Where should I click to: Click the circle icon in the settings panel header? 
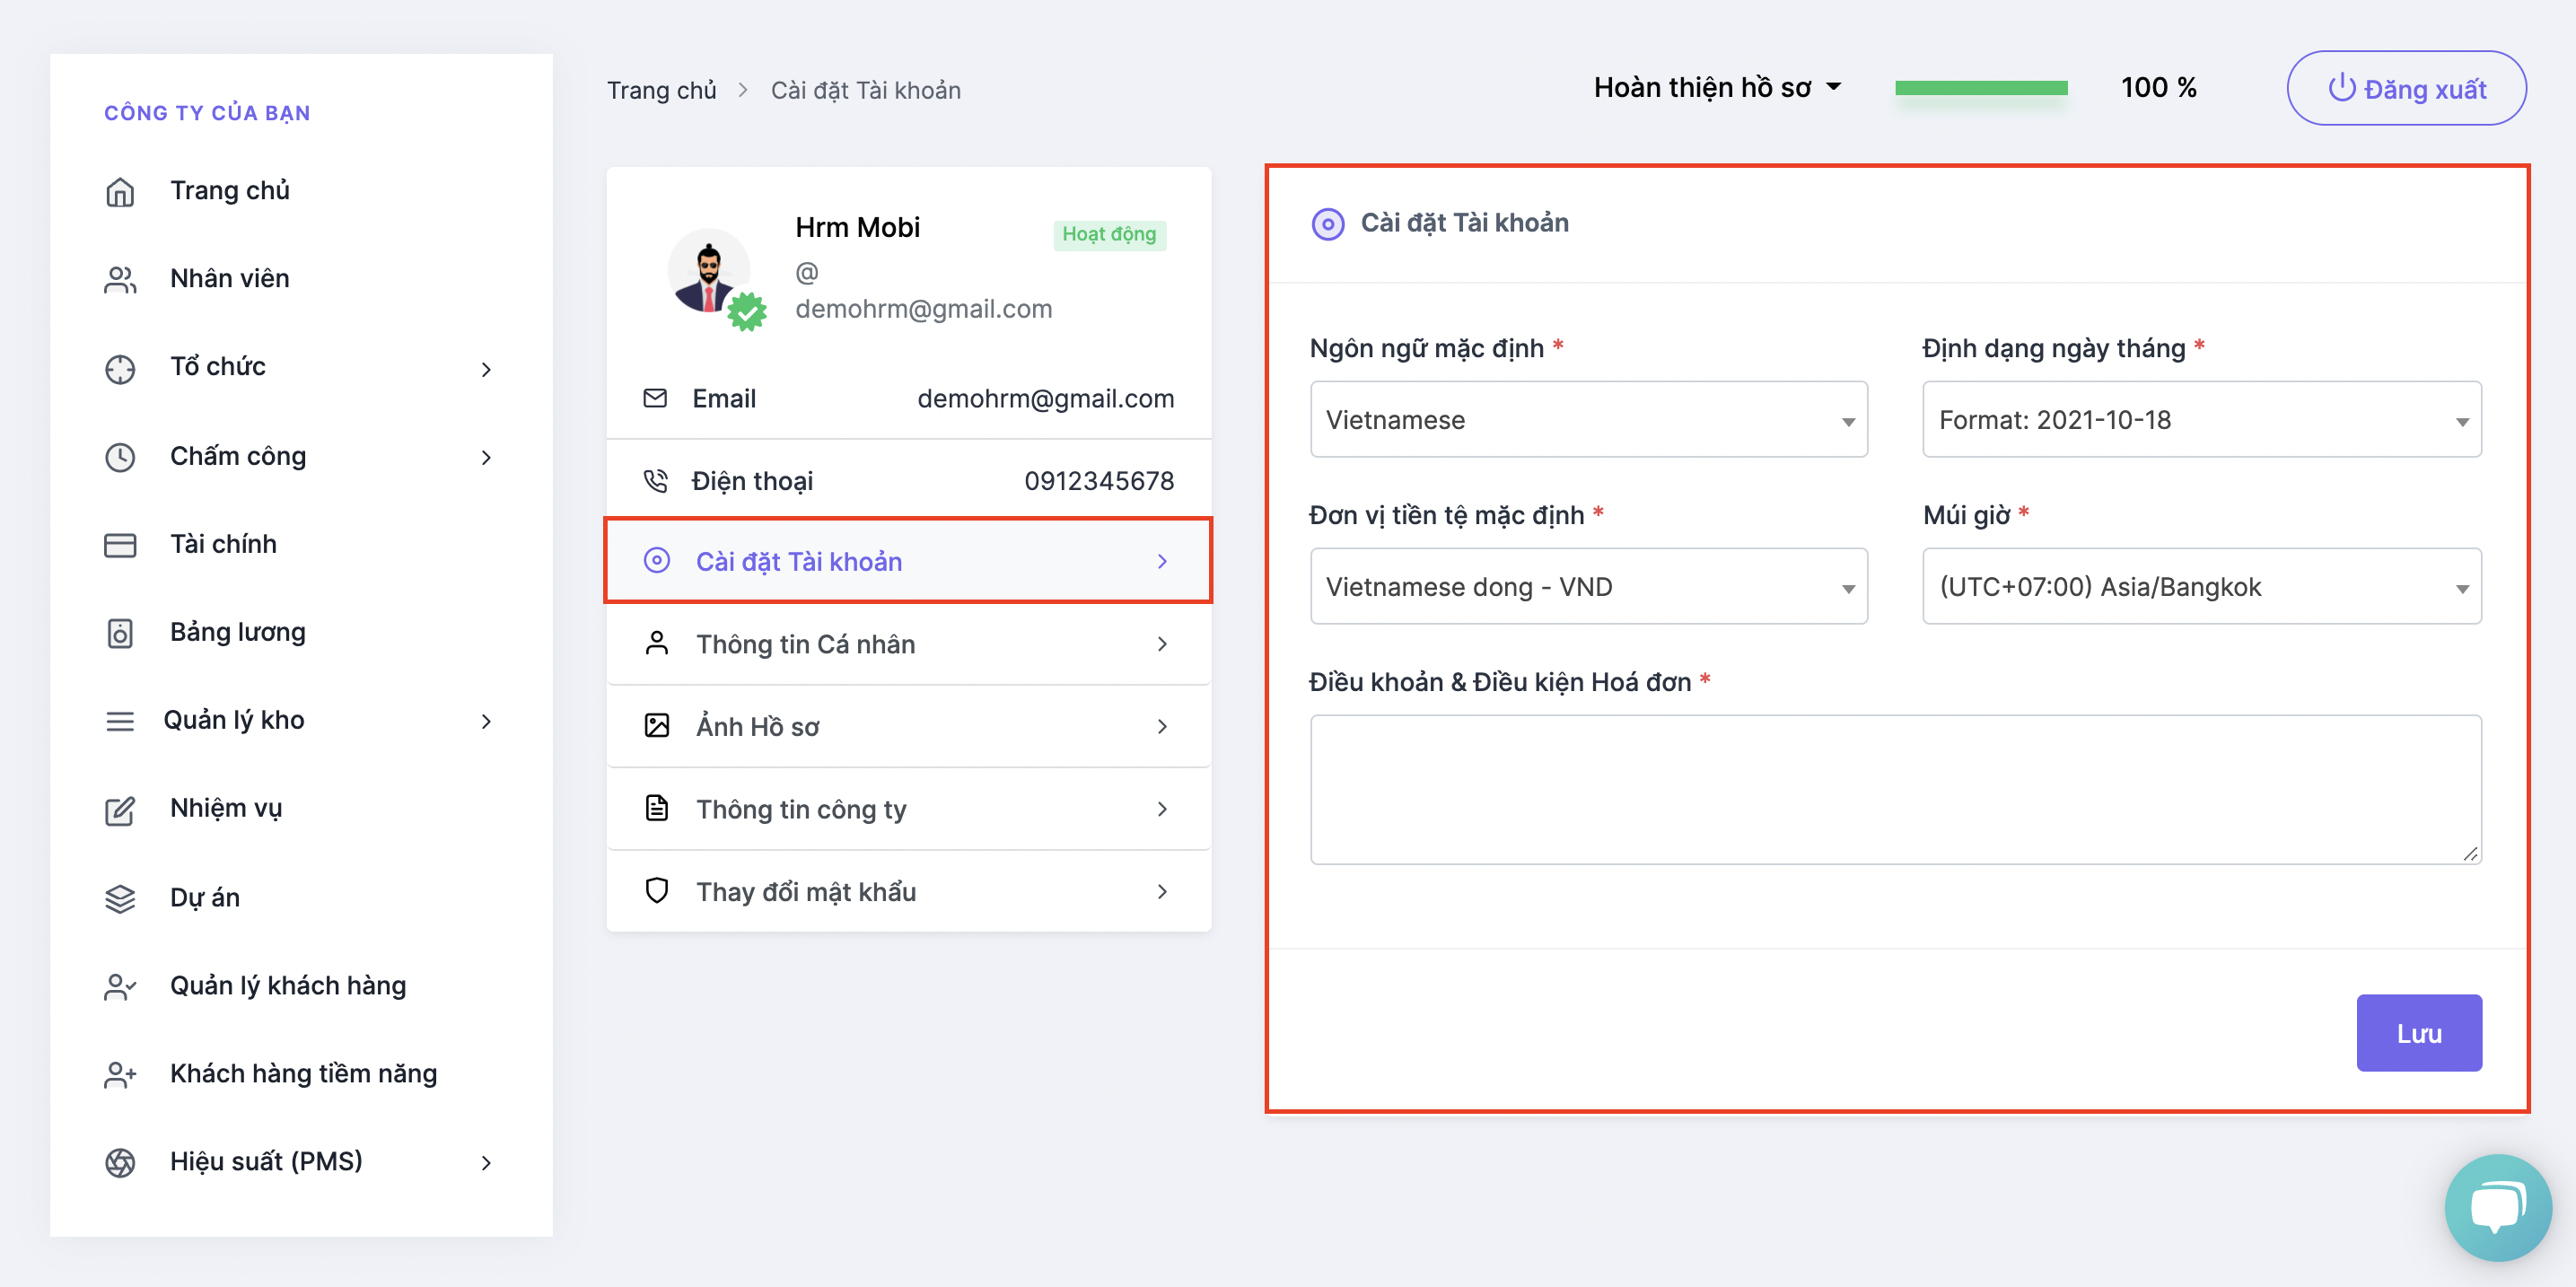(1328, 223)
